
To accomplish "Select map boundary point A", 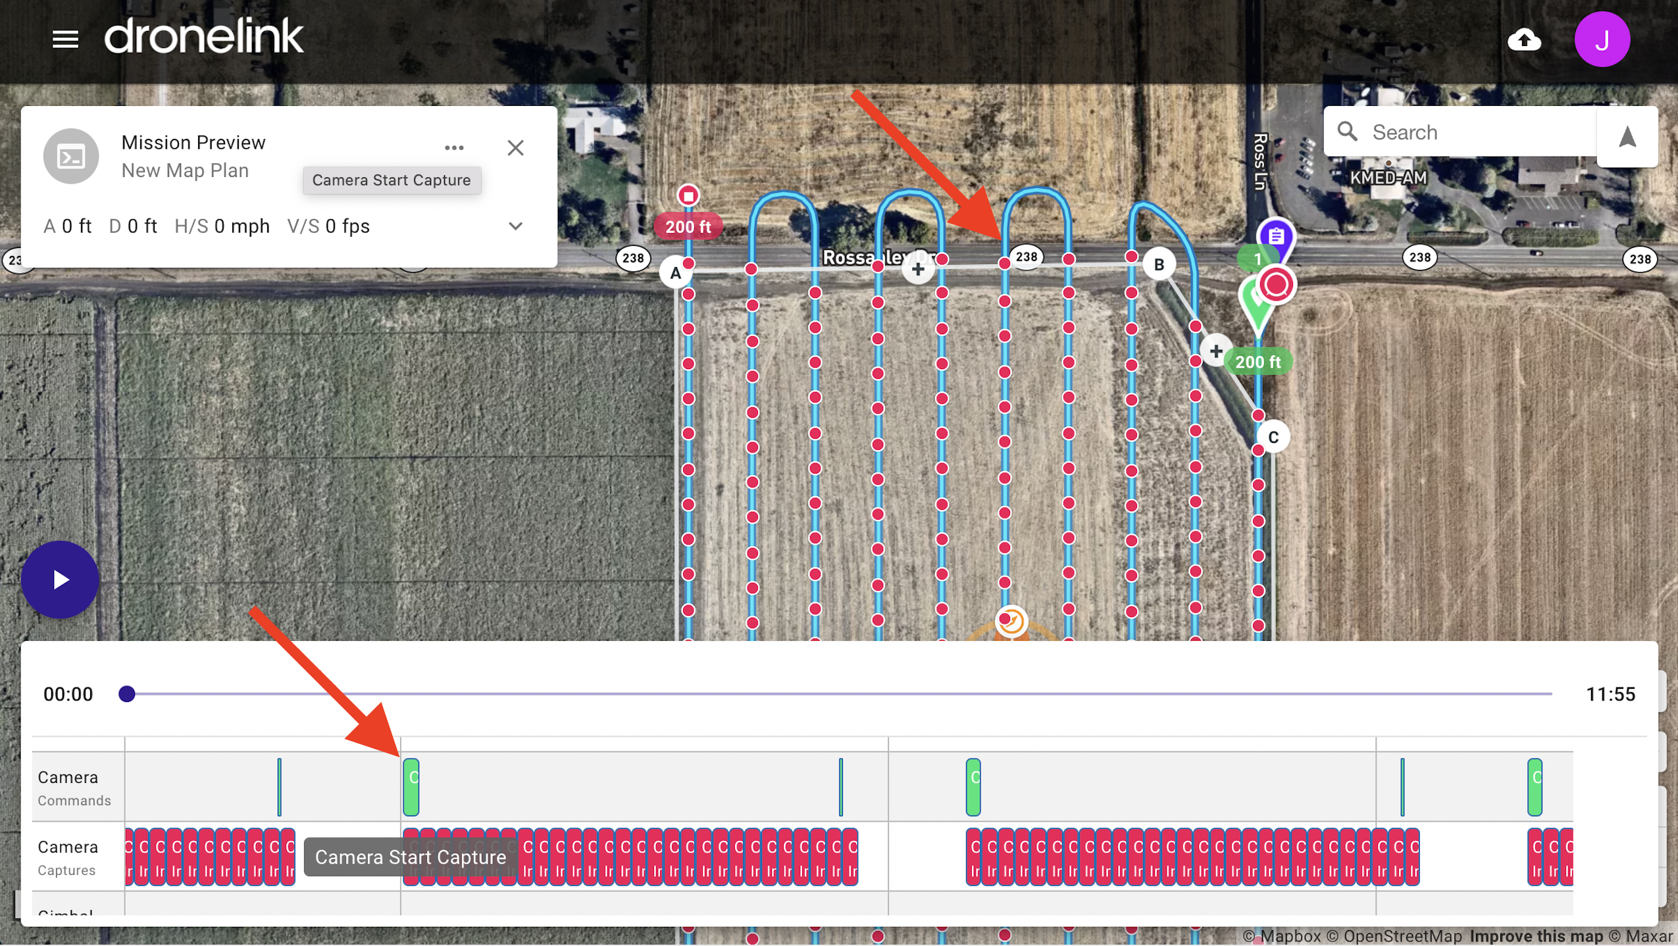I will (x=675, y=273).
